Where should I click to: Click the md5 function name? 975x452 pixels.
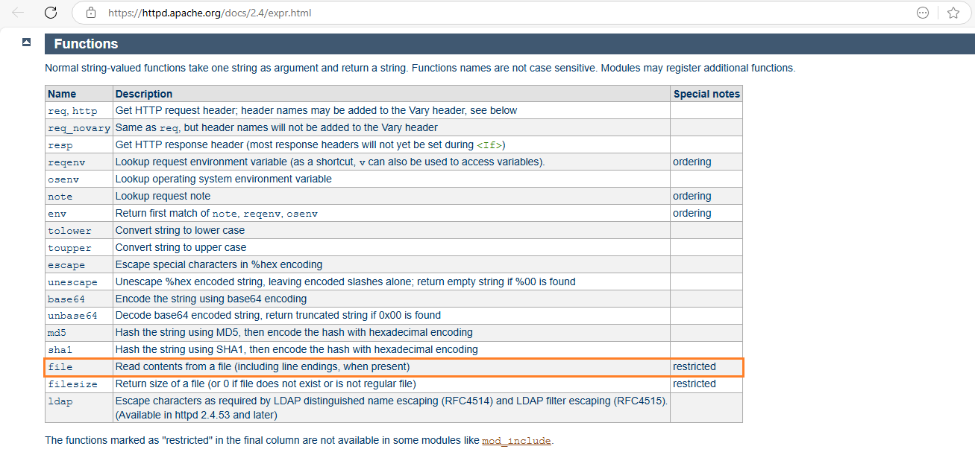(x=57, y=333)
